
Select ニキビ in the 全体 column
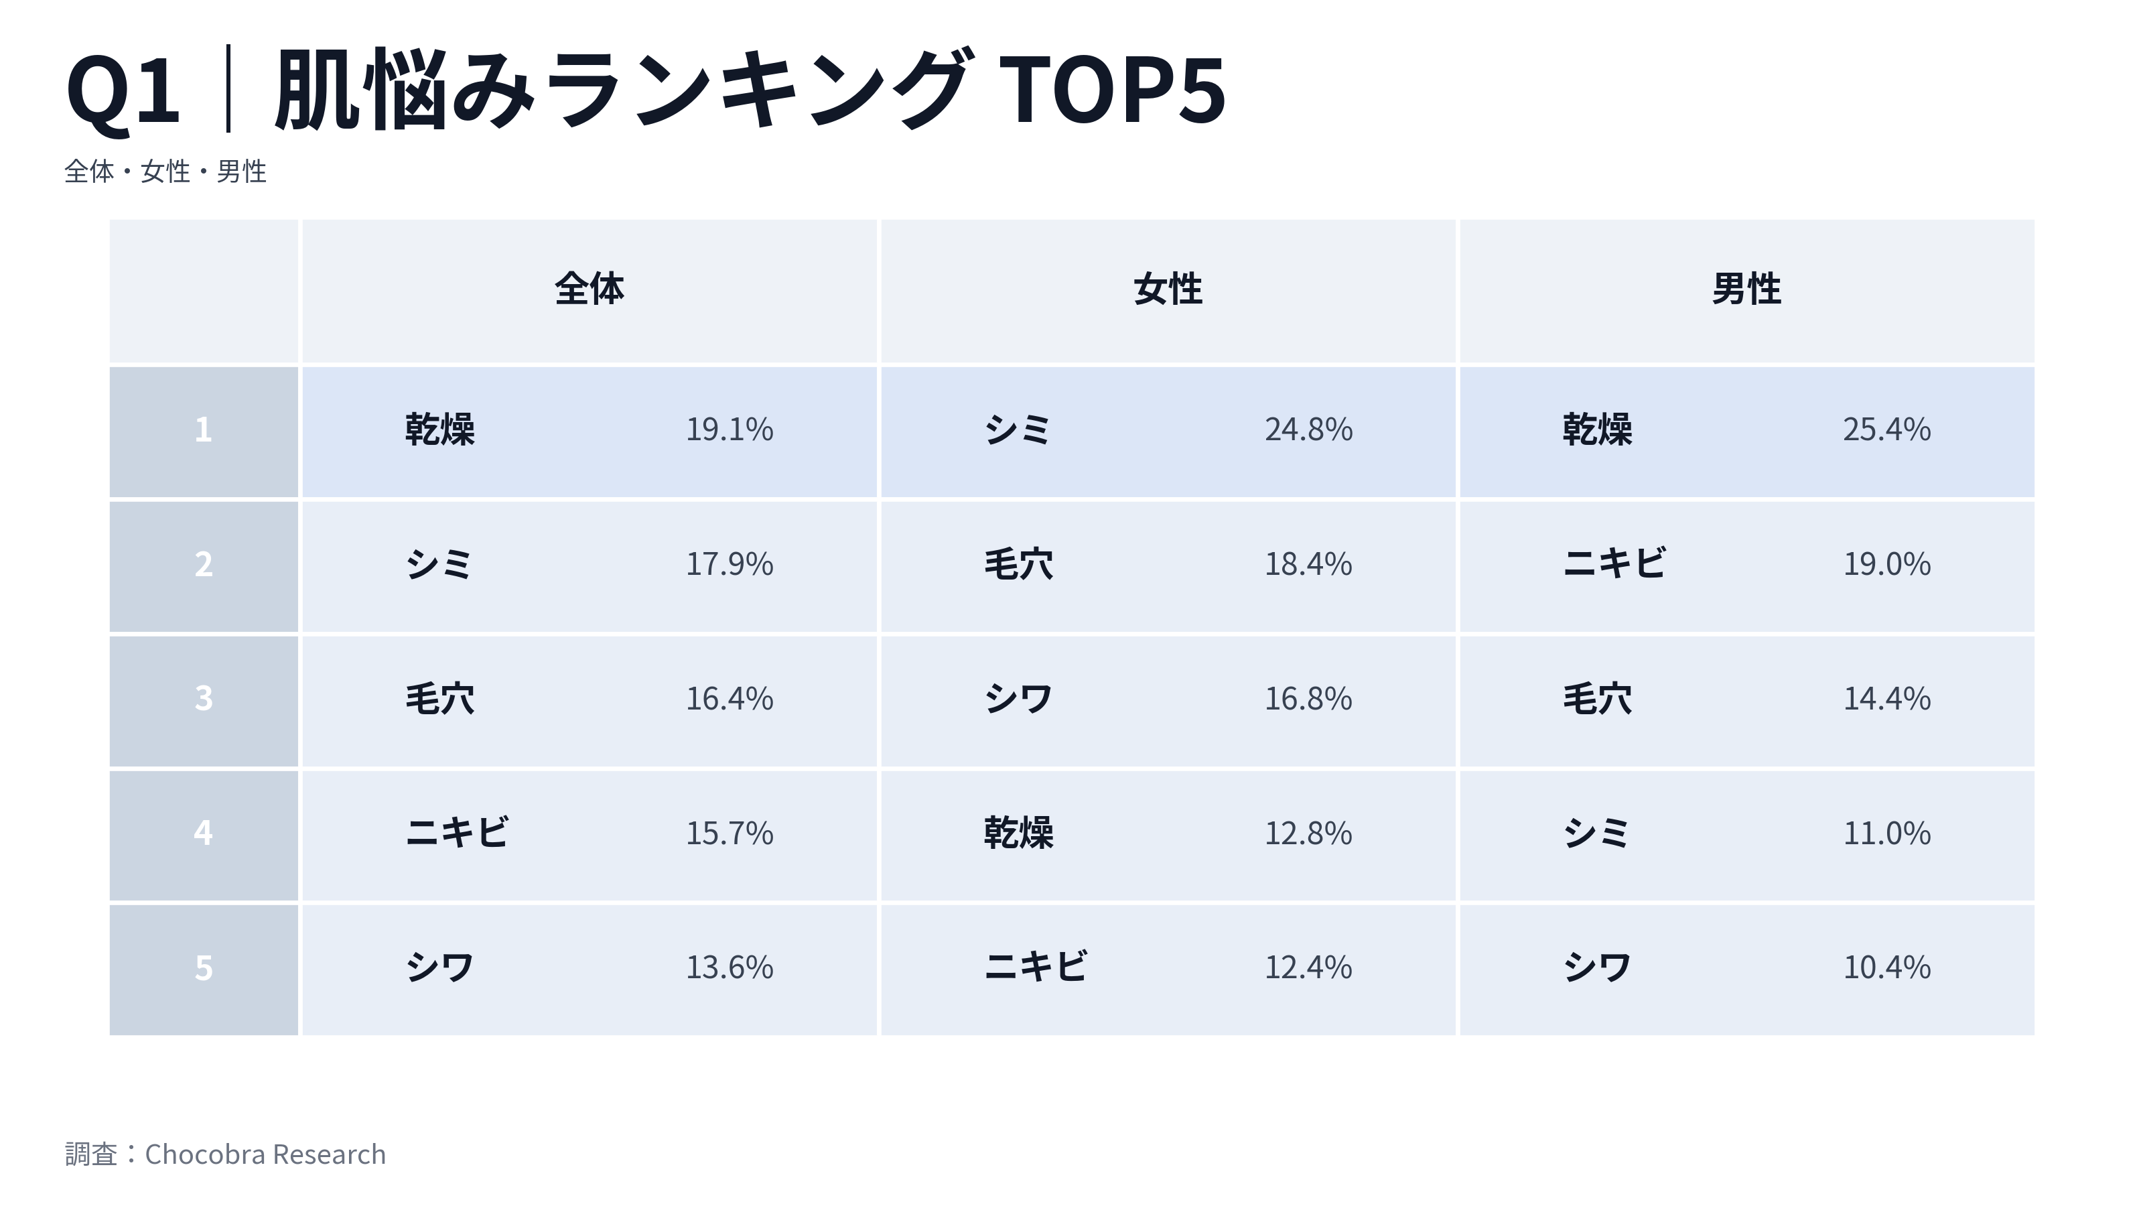click(x=457, y=833)
